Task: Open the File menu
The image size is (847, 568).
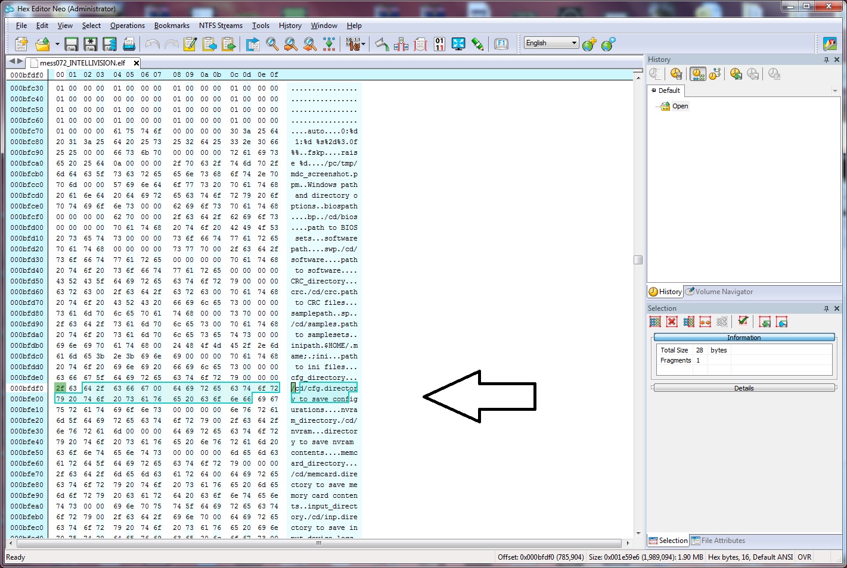Action: [x=21, y=26]
